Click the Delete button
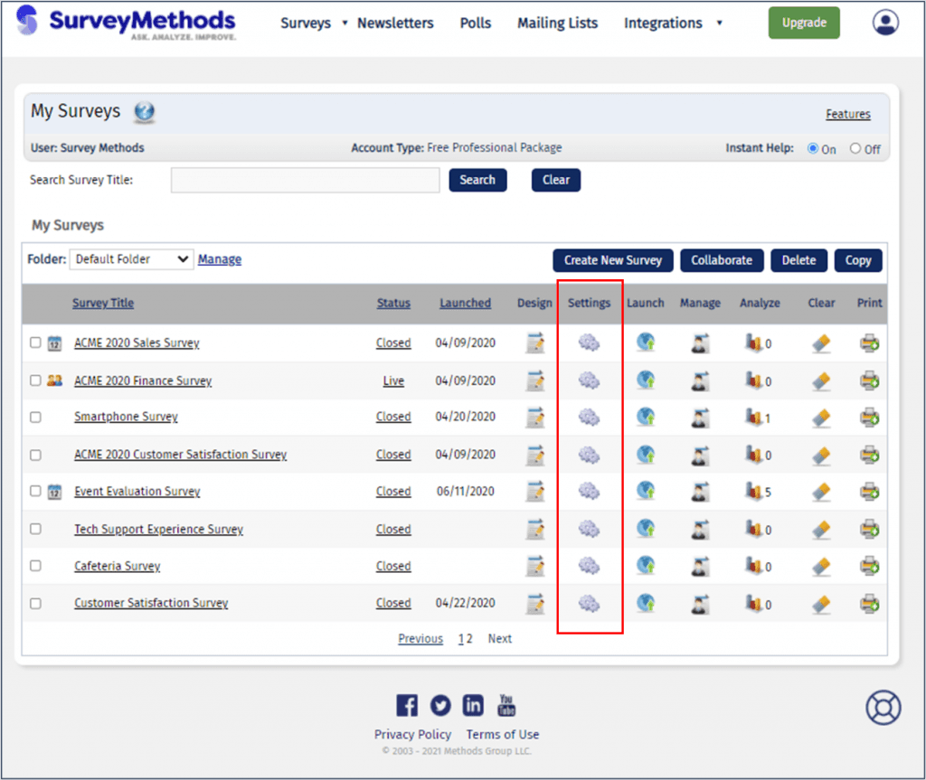The height and width of the screenshot is (780, 926). 799,260
